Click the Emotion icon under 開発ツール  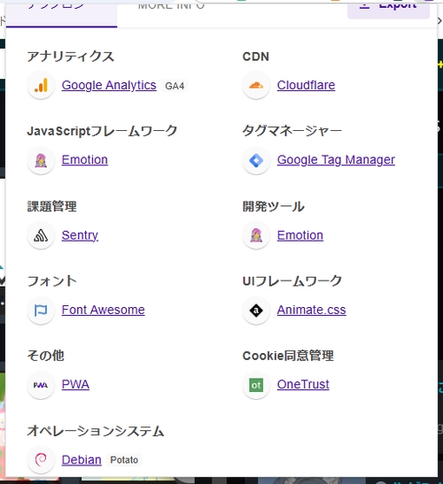256,235
